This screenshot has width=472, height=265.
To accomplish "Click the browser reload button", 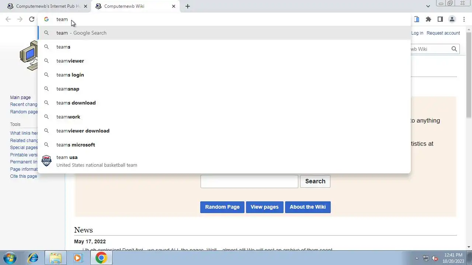I will coord(32,19).
